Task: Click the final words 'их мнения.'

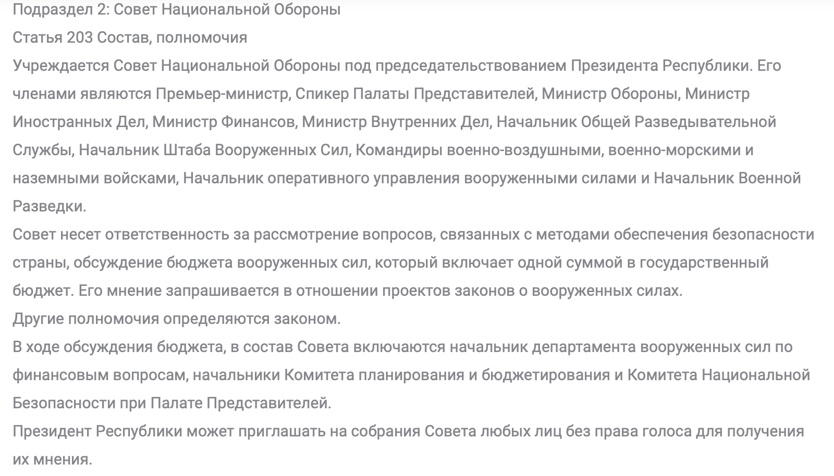Action: coord(52,459)
